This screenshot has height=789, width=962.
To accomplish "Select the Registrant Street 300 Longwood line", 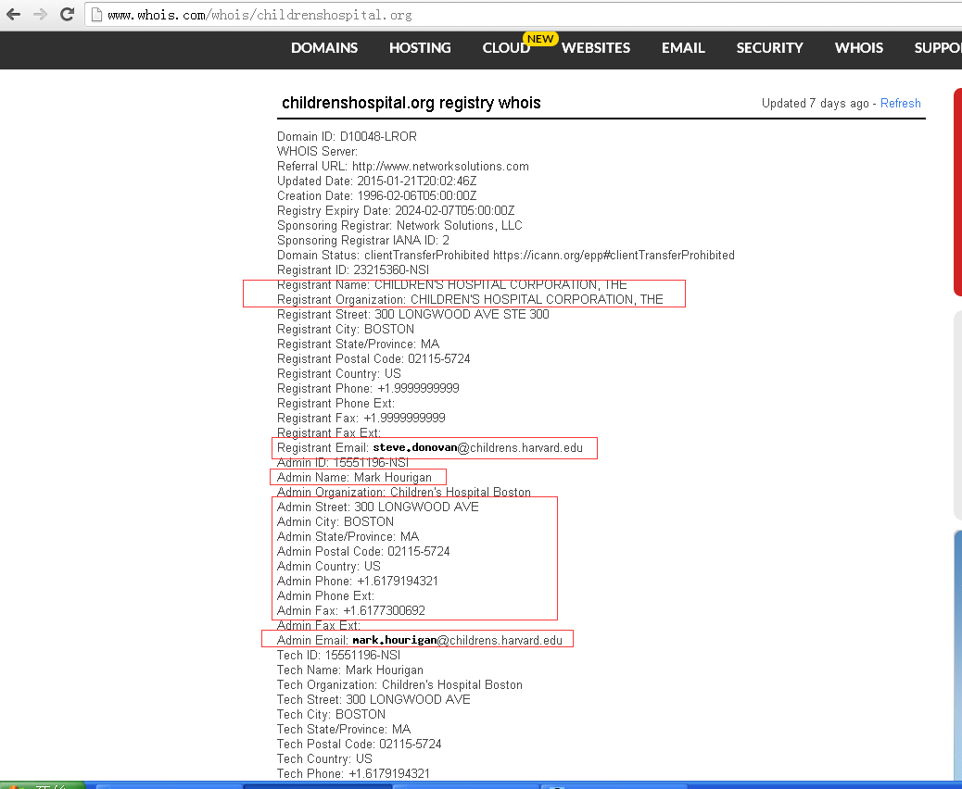I will pyautogui.click(x=413, y=314).
